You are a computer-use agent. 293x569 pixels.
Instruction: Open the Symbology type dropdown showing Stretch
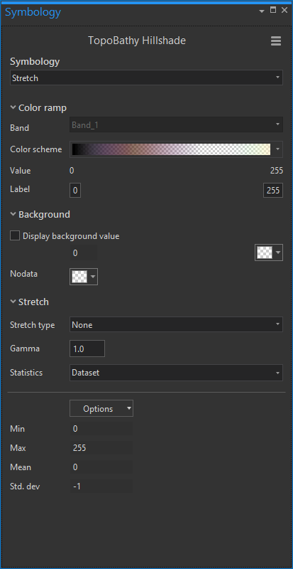[146, 78]
